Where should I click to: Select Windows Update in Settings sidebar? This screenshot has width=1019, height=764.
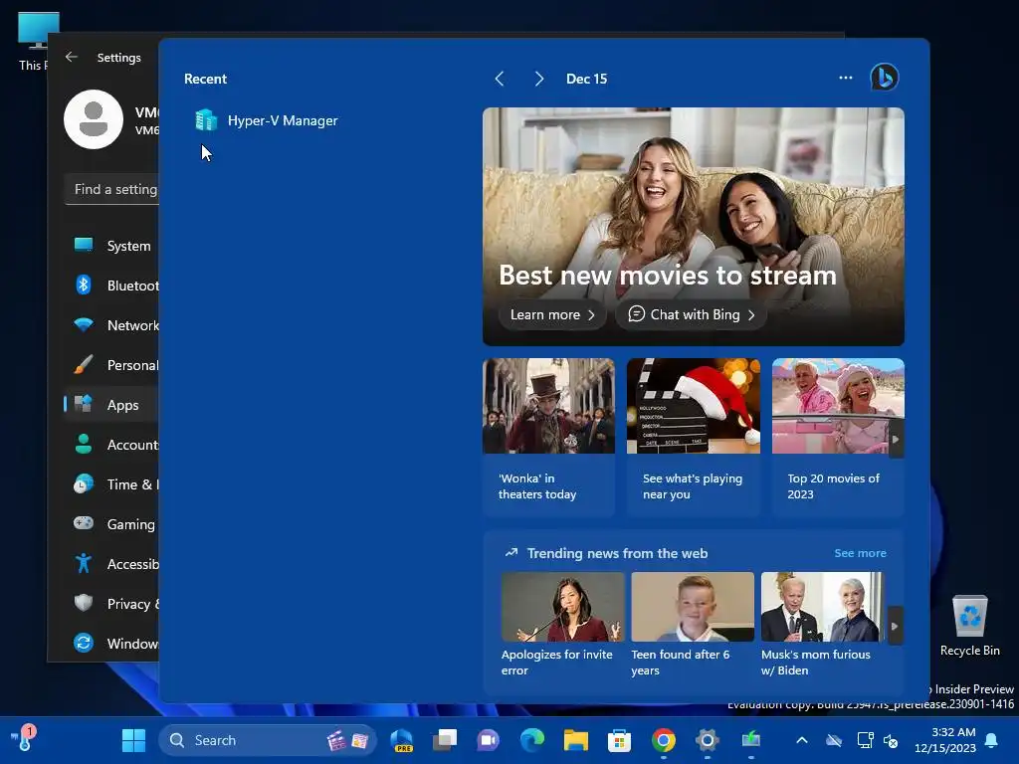point(111,643)
